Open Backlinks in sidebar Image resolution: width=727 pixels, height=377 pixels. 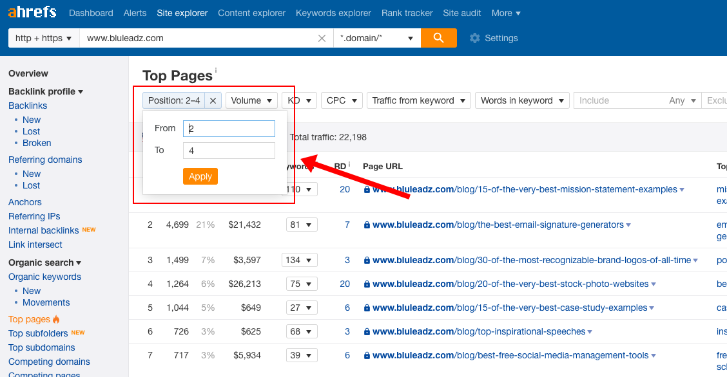pos(28,106)
